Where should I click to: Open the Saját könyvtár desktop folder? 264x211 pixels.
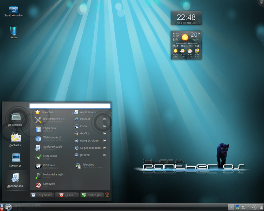[13, 11]
